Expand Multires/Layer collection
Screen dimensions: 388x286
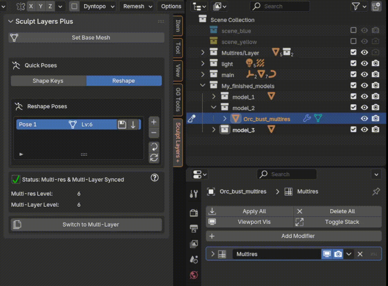203,53
